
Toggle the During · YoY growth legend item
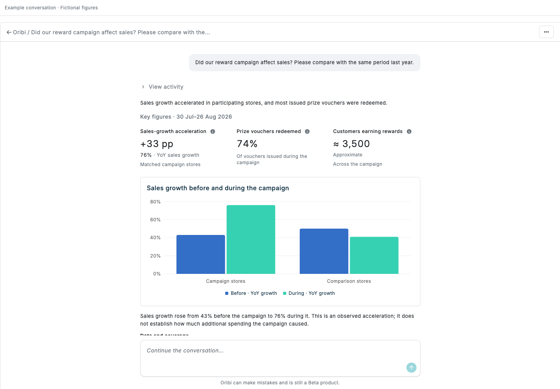pos(309,293)
